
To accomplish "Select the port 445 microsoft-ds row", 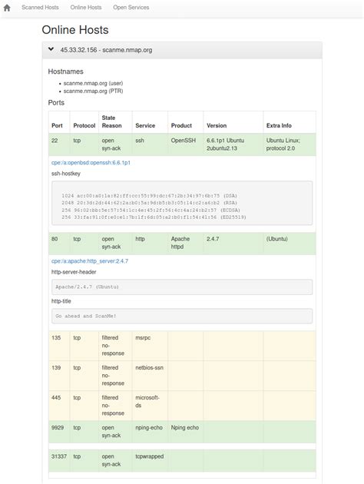I will click(x=182, y=406).
